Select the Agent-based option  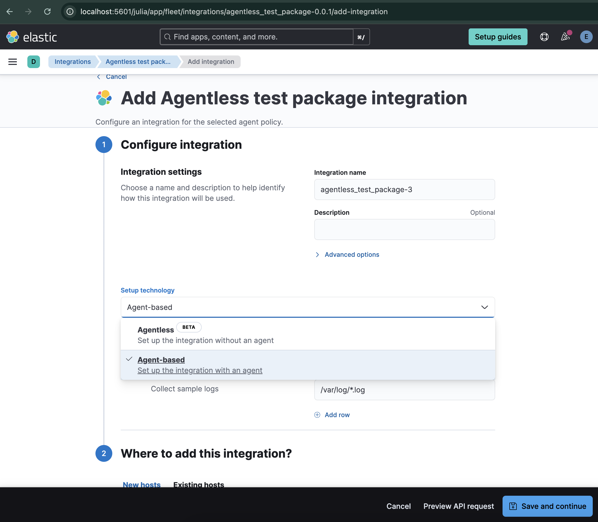point(308,365)
